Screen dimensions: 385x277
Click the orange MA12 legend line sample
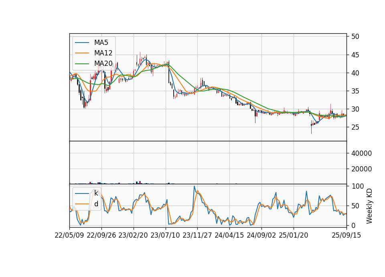pos(82,53)
